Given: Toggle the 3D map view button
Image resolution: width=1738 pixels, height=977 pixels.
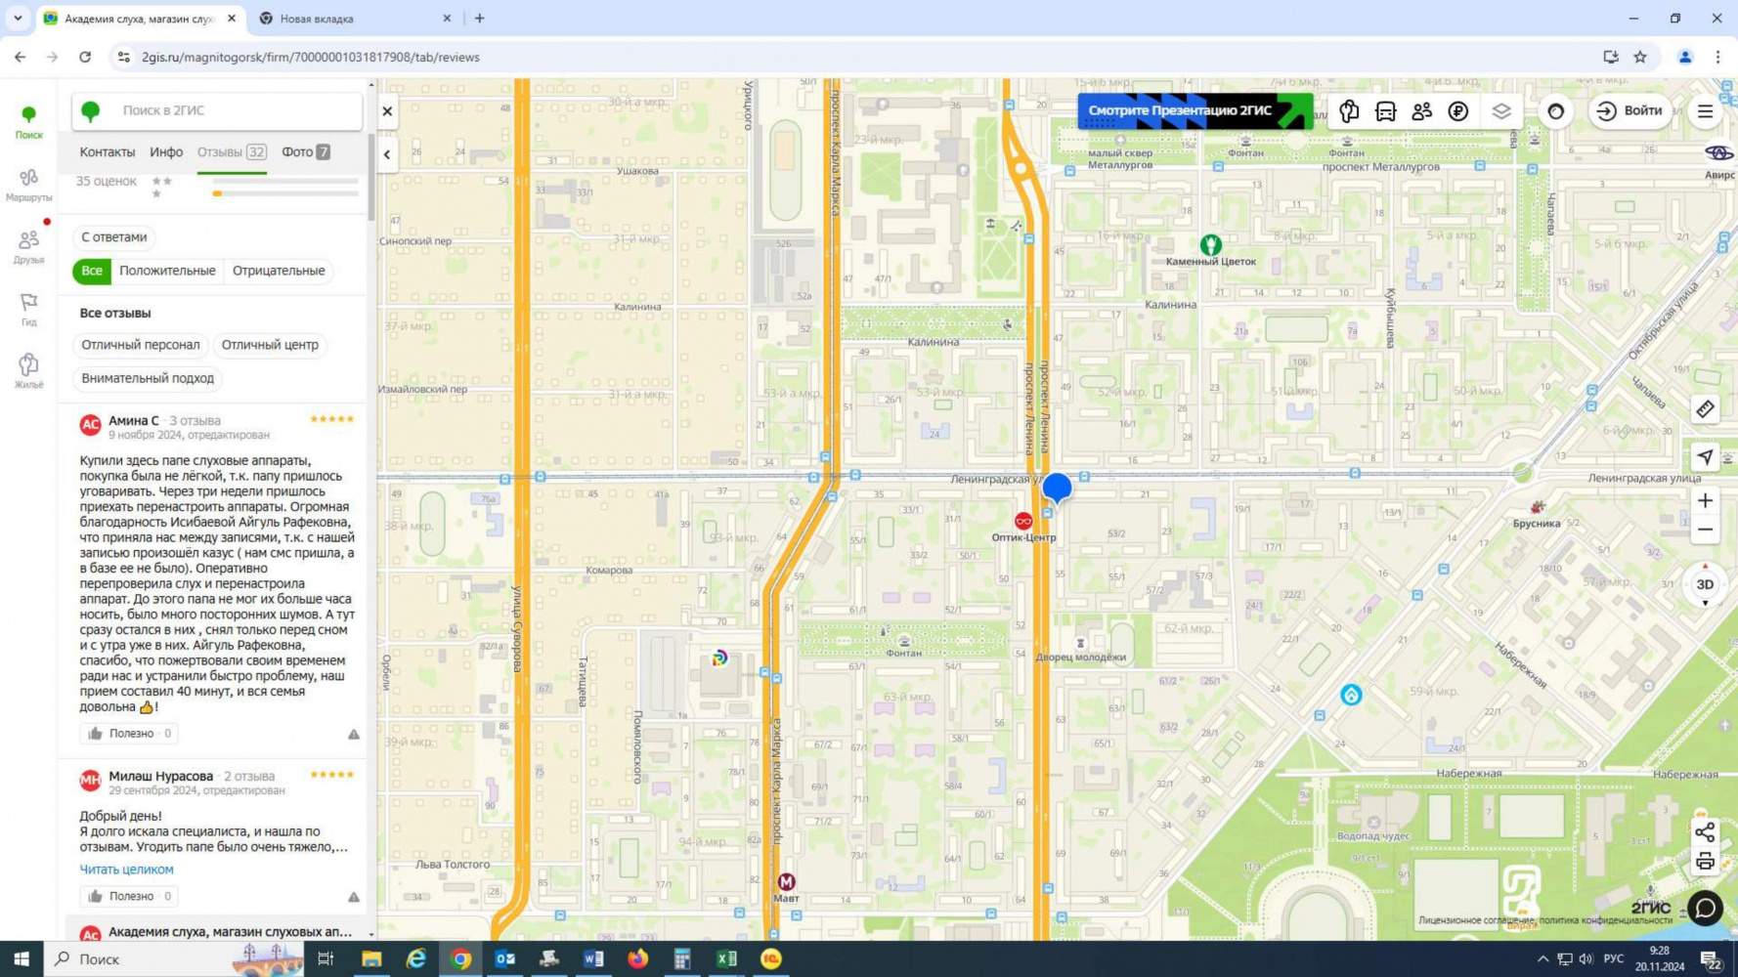Looking at the screenshot, I should pos(1705,584).
